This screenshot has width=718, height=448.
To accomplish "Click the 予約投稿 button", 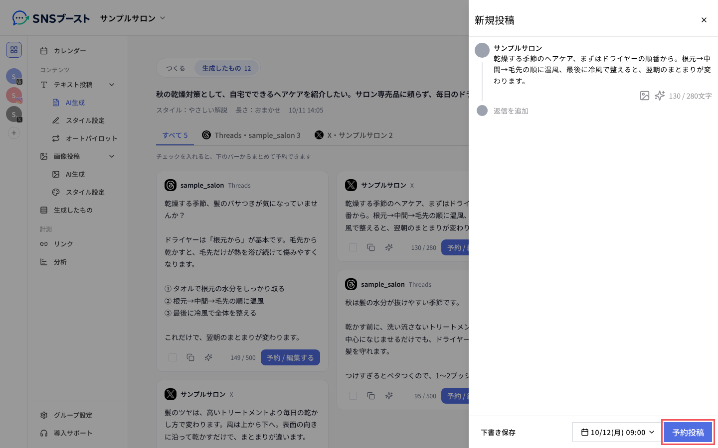I will click(688, 432).
